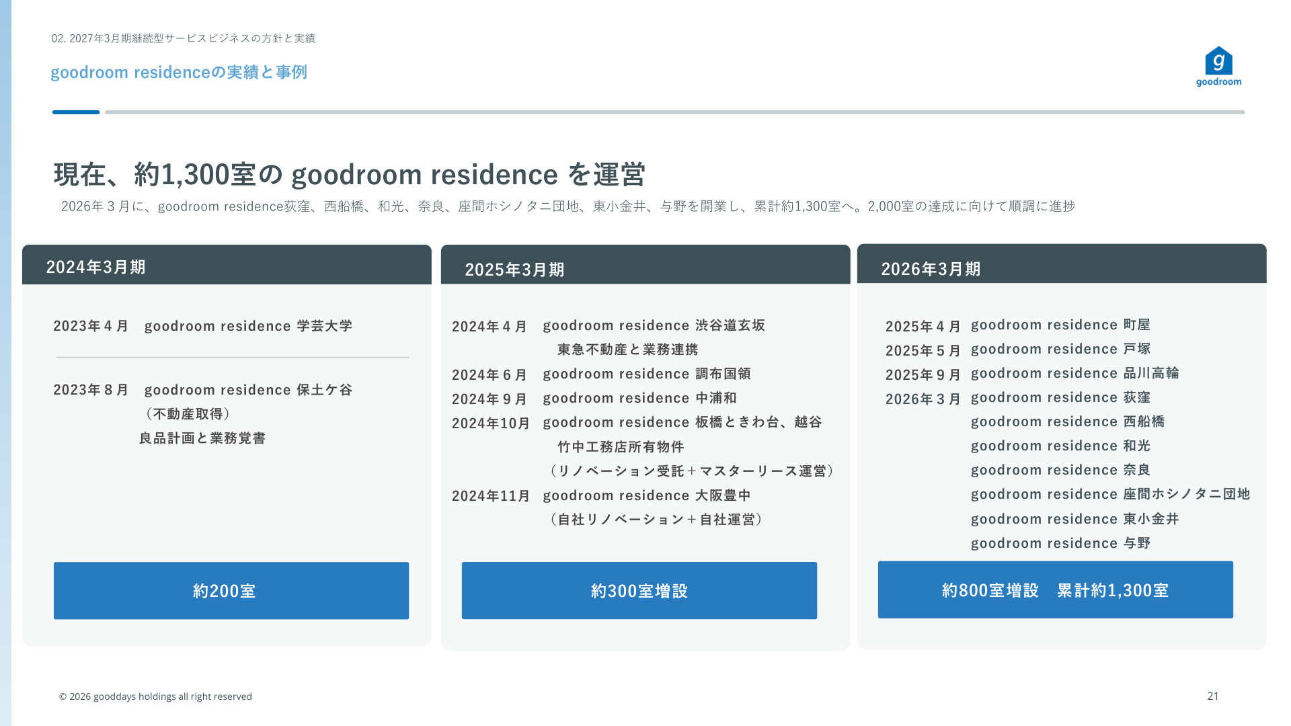Click the date '2023年４月'

click(91, 326)
